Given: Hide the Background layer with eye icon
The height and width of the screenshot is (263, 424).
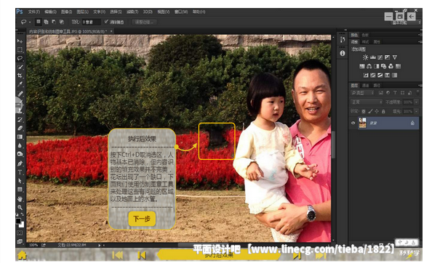Looking at the screenshot, I should tap(353, 123).
